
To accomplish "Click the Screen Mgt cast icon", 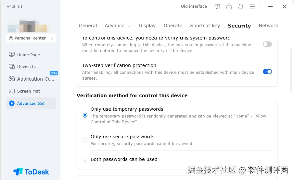I will pos(12,91).
